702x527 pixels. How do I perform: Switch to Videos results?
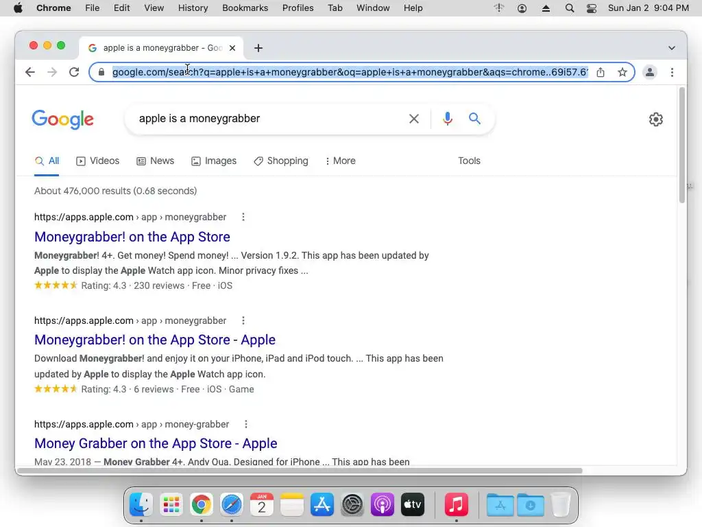tap(98, 161)
